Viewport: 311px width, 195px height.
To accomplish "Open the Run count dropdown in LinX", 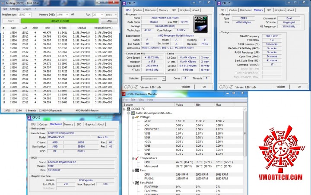I will 102,15.
